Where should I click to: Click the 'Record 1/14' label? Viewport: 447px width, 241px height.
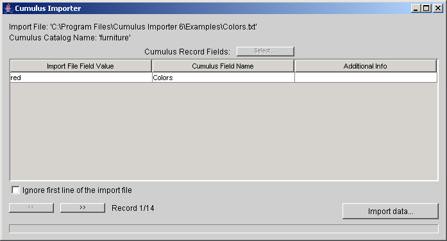(133, 208)
